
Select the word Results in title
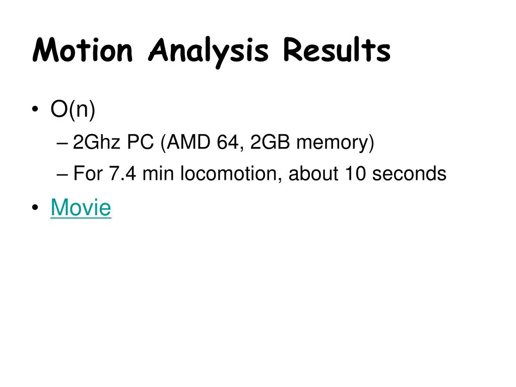point(337,50)
